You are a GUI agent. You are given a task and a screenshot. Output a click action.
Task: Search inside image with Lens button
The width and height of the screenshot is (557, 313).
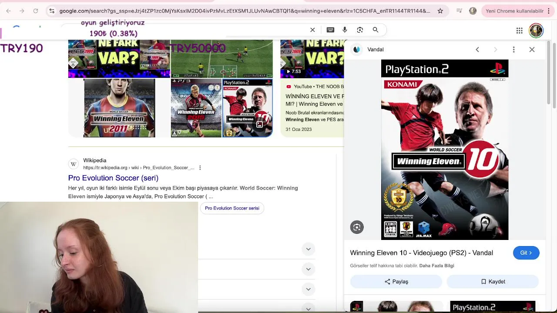[x=357, y=227]
